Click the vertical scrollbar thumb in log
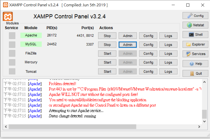This screenshot has height=139, width=210. [x=204, y=114]
